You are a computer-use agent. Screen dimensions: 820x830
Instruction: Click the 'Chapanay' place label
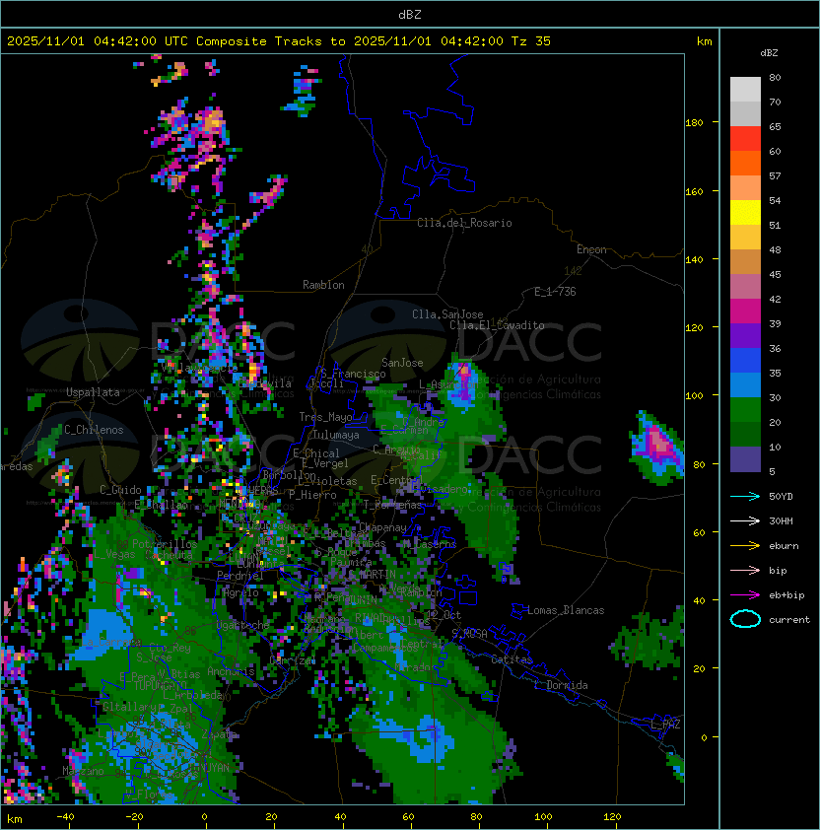point(382,527)
